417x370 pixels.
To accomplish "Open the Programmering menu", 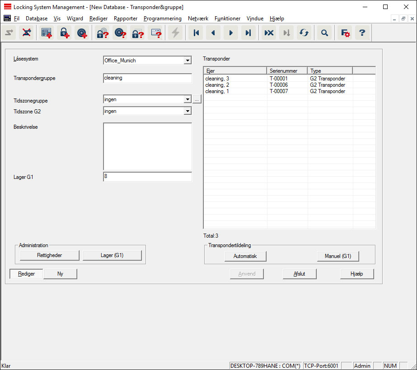I will click(x=162, y=19).
